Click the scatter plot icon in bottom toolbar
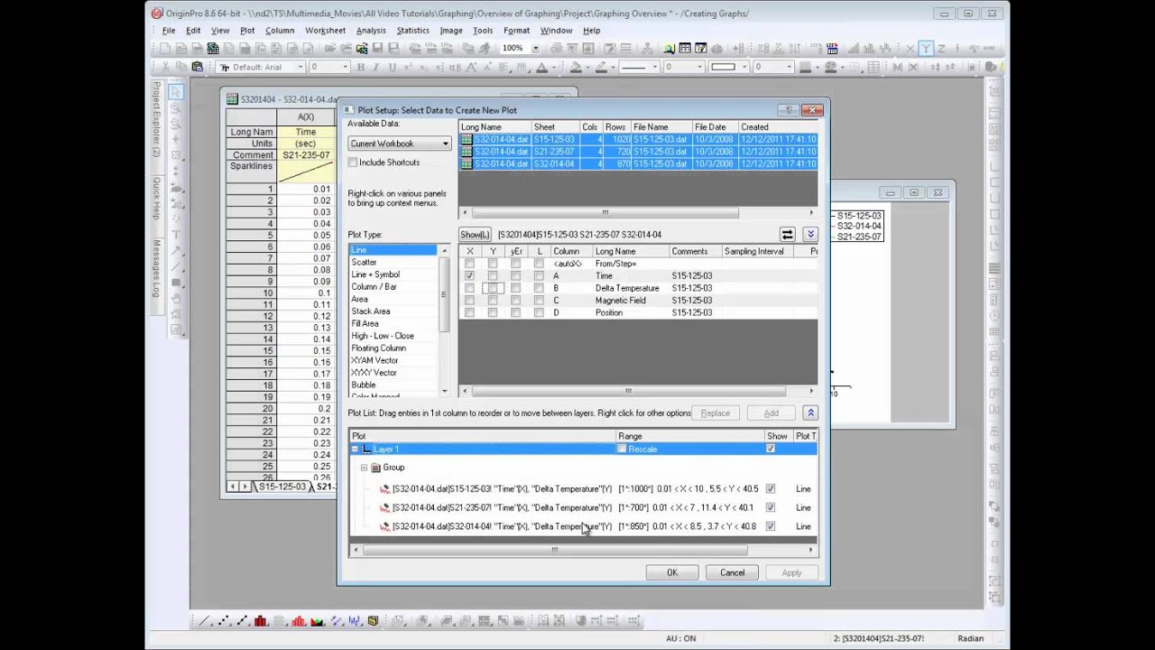This screenshot has width=1155, height=650. click(x=223, y=621)
